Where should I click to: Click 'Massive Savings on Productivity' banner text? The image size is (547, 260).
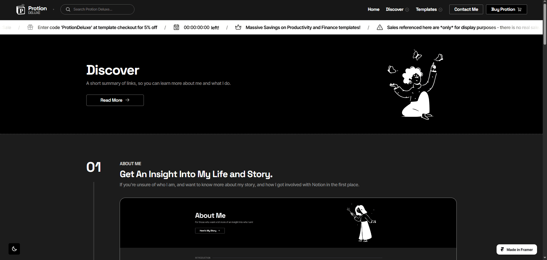coord(303,27)
